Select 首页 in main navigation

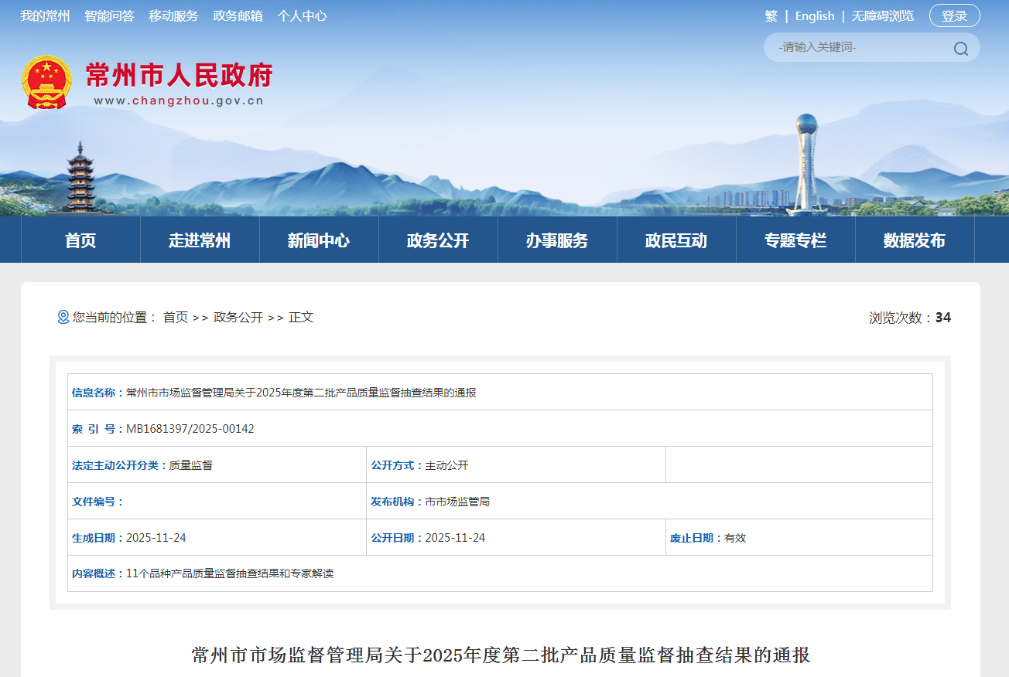pos(80,240)
